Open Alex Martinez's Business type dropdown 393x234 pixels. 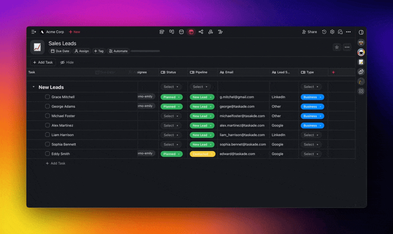[313, 125]
